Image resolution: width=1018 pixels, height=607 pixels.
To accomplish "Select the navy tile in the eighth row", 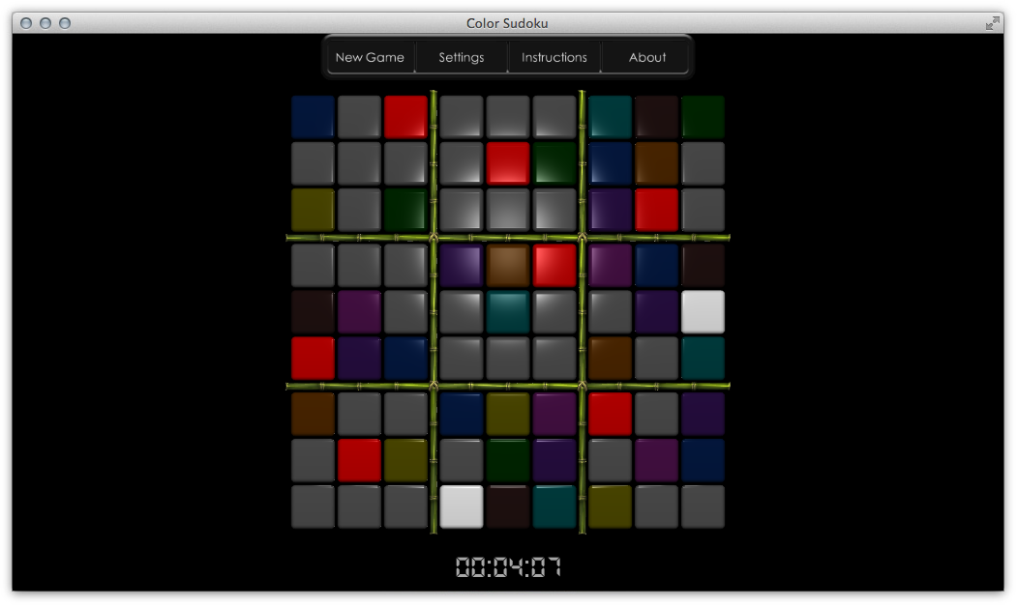I will [704, 460].
